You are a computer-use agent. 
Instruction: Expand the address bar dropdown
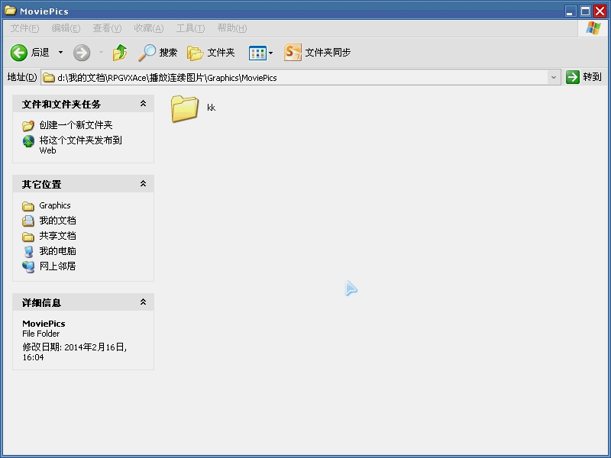tap(553, 78)
